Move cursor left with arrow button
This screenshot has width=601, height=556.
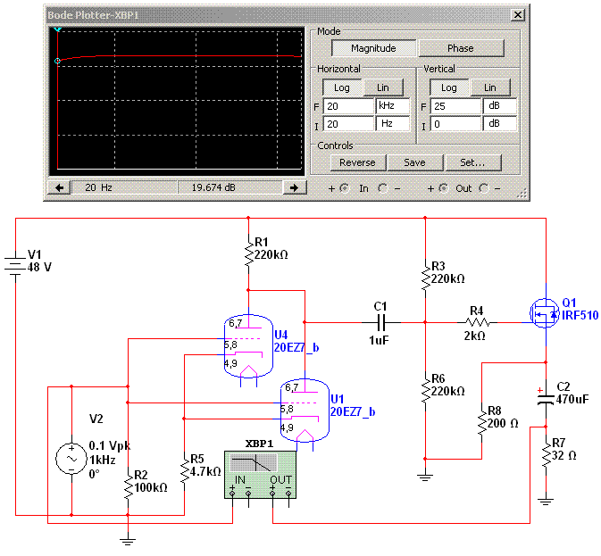(59, 187)
